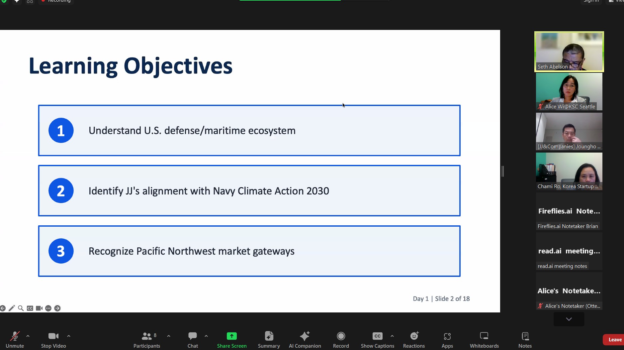Open the Participants panel

[147, 339]
